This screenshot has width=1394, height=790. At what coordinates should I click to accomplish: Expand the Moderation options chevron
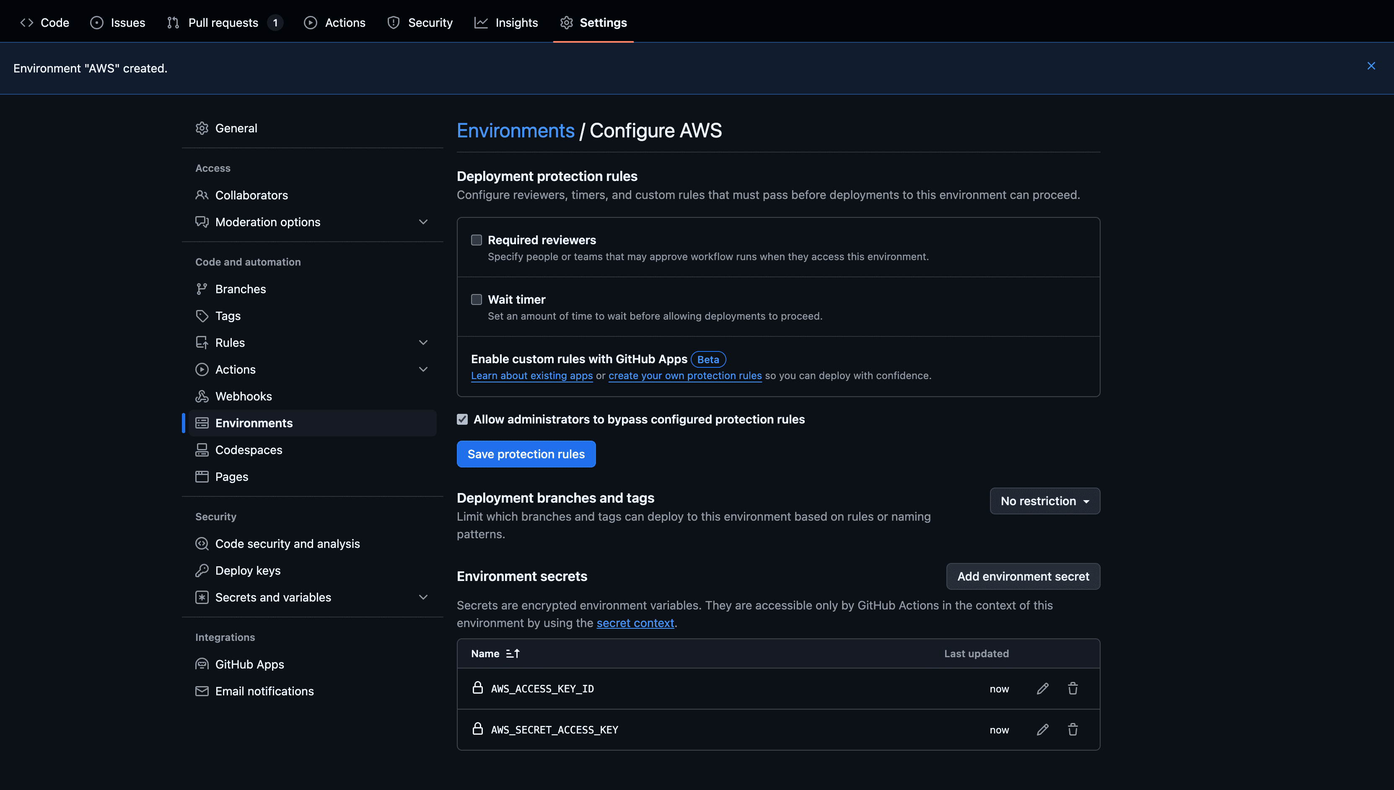423,222
